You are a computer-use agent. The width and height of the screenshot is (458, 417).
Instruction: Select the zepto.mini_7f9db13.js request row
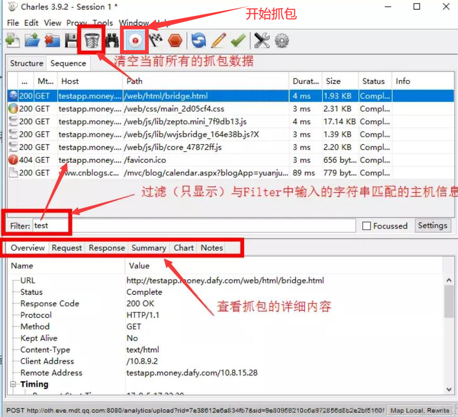(x=231, y=122)
